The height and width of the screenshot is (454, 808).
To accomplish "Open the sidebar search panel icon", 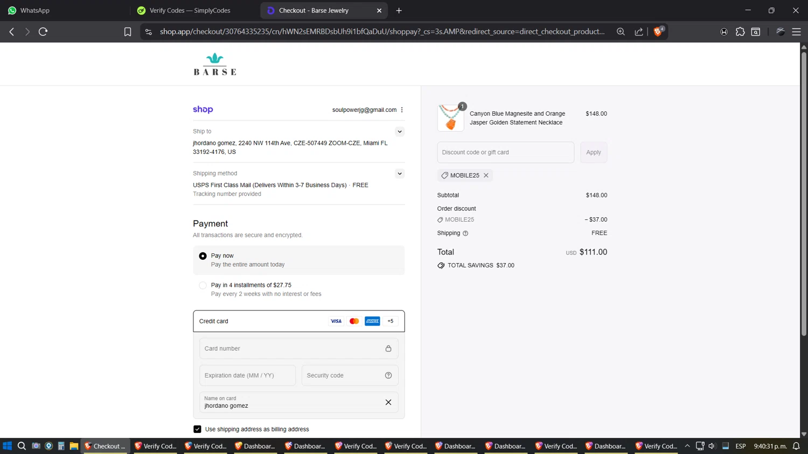I will (x=756, y=32).
